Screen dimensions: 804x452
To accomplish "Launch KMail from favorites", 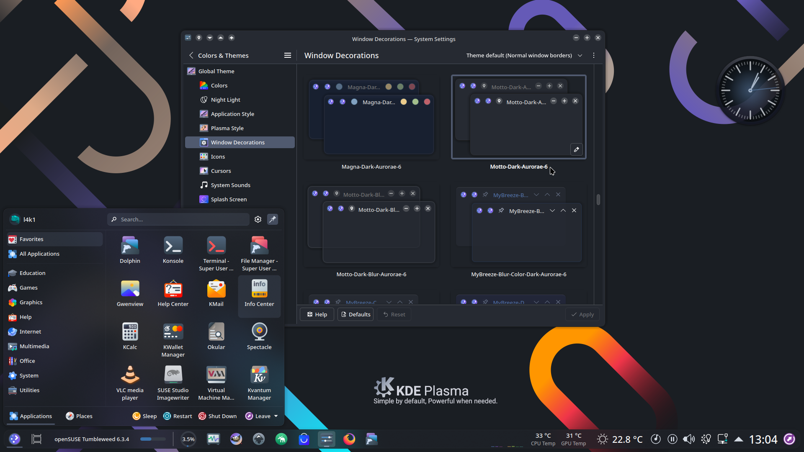I will (216, 293).
